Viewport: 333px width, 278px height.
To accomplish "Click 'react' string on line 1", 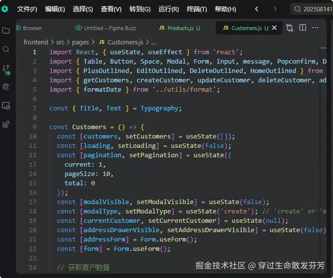I will click(x=225, y=52).
